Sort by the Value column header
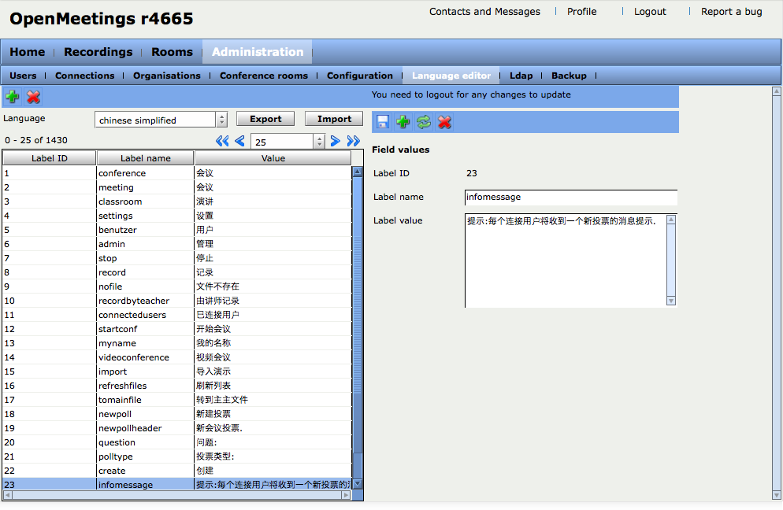Image resolution: width=783 pixels, height=510 pixels. click(x=273, y=158)
